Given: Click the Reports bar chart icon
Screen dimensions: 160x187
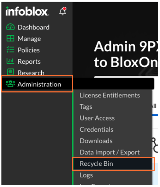Looking at the screenshot, I should point(10,61).
